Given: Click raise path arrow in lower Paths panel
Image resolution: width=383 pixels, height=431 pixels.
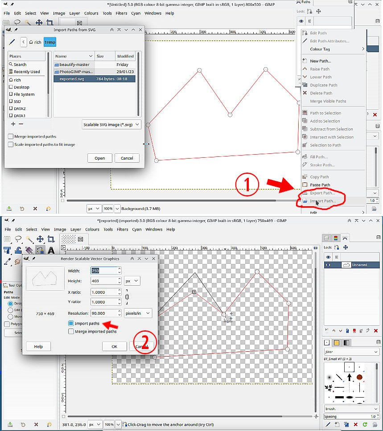Looking at the screenshot, I should pos(334,331).
